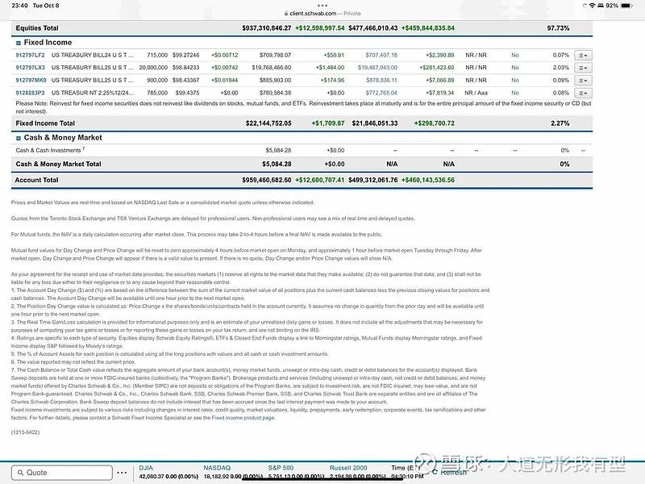Follow the Fixed Income product page link
The image size is (645, 484).
pyautogui.click(x=243, y=418)
